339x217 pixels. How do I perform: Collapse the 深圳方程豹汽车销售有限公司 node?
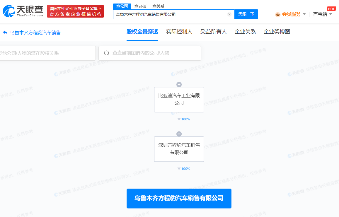point(179,134)
